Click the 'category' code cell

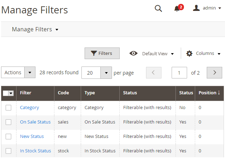click(x=67, y=108)
